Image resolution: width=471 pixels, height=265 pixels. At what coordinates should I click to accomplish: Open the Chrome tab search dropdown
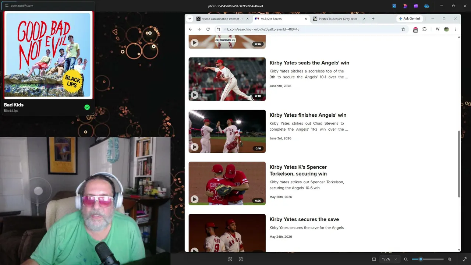click(x=190, y=19)
